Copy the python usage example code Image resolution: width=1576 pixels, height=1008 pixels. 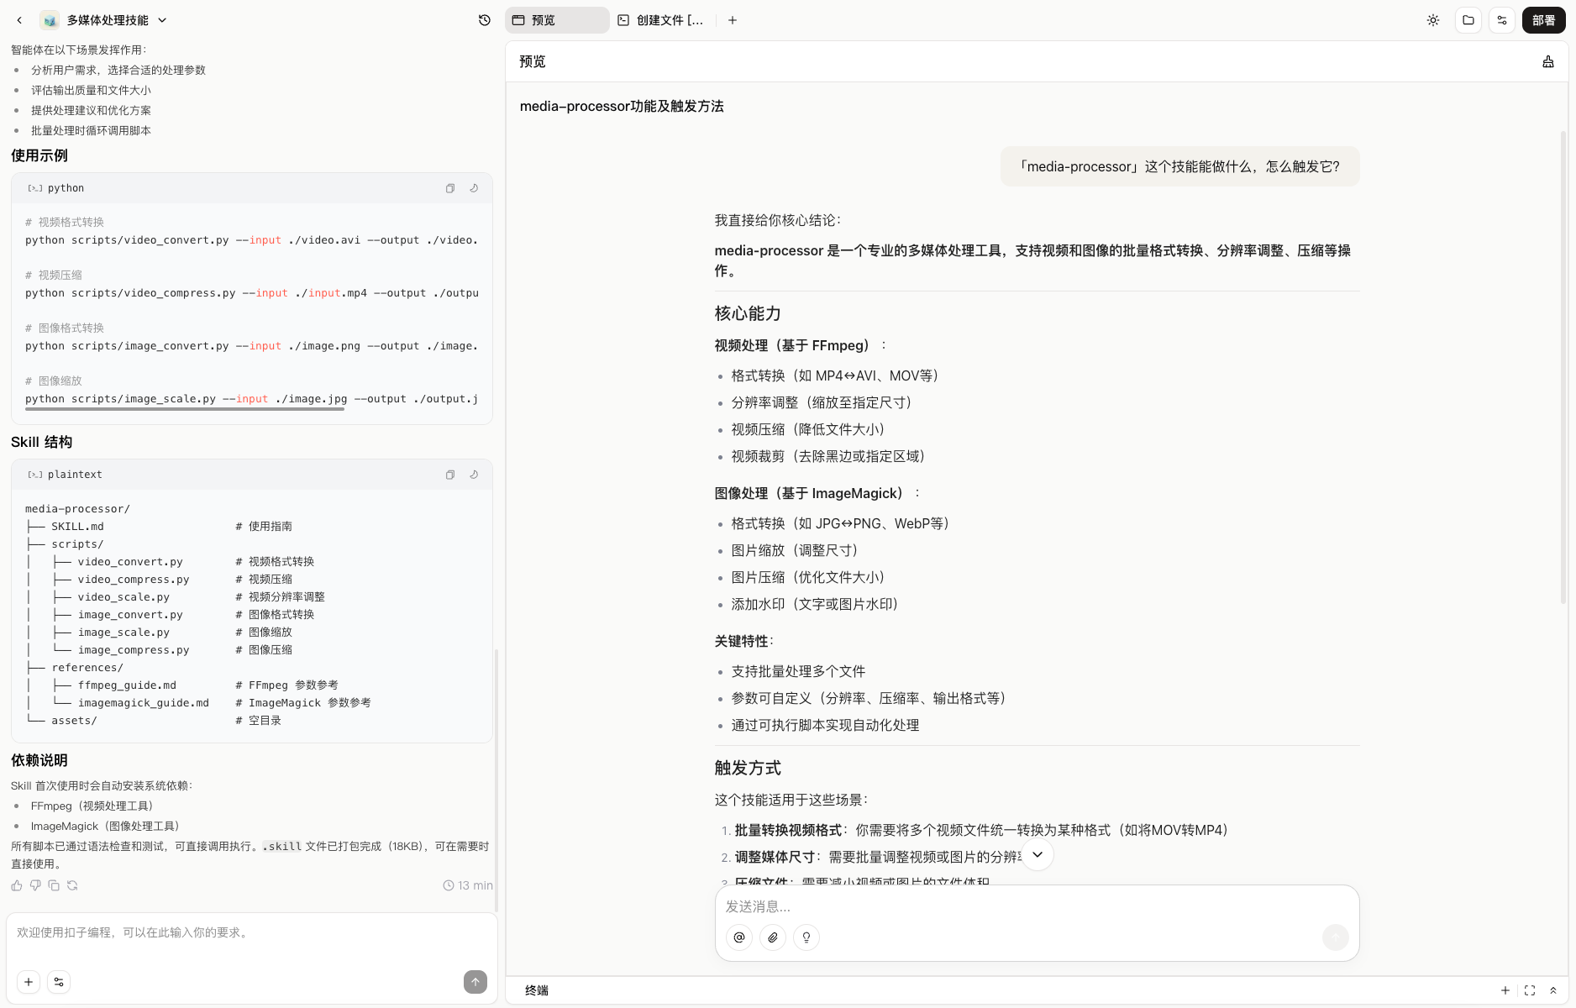(450, 188)
